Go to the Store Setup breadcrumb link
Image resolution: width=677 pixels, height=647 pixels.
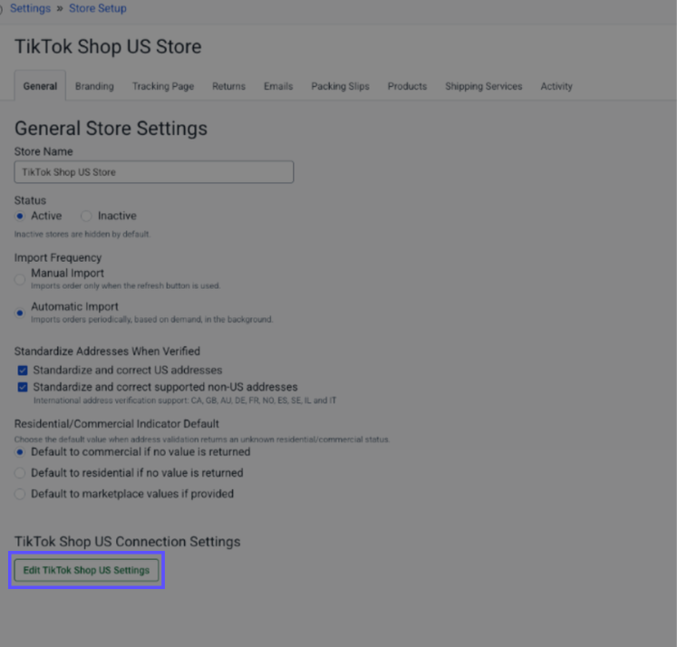point(98,8)
